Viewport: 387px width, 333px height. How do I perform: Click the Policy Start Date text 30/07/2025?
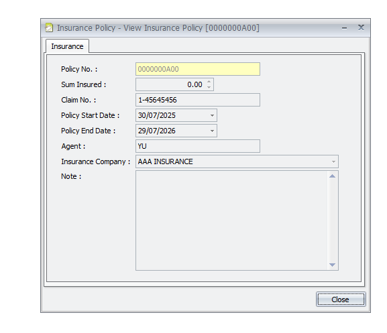pos(157,115)
